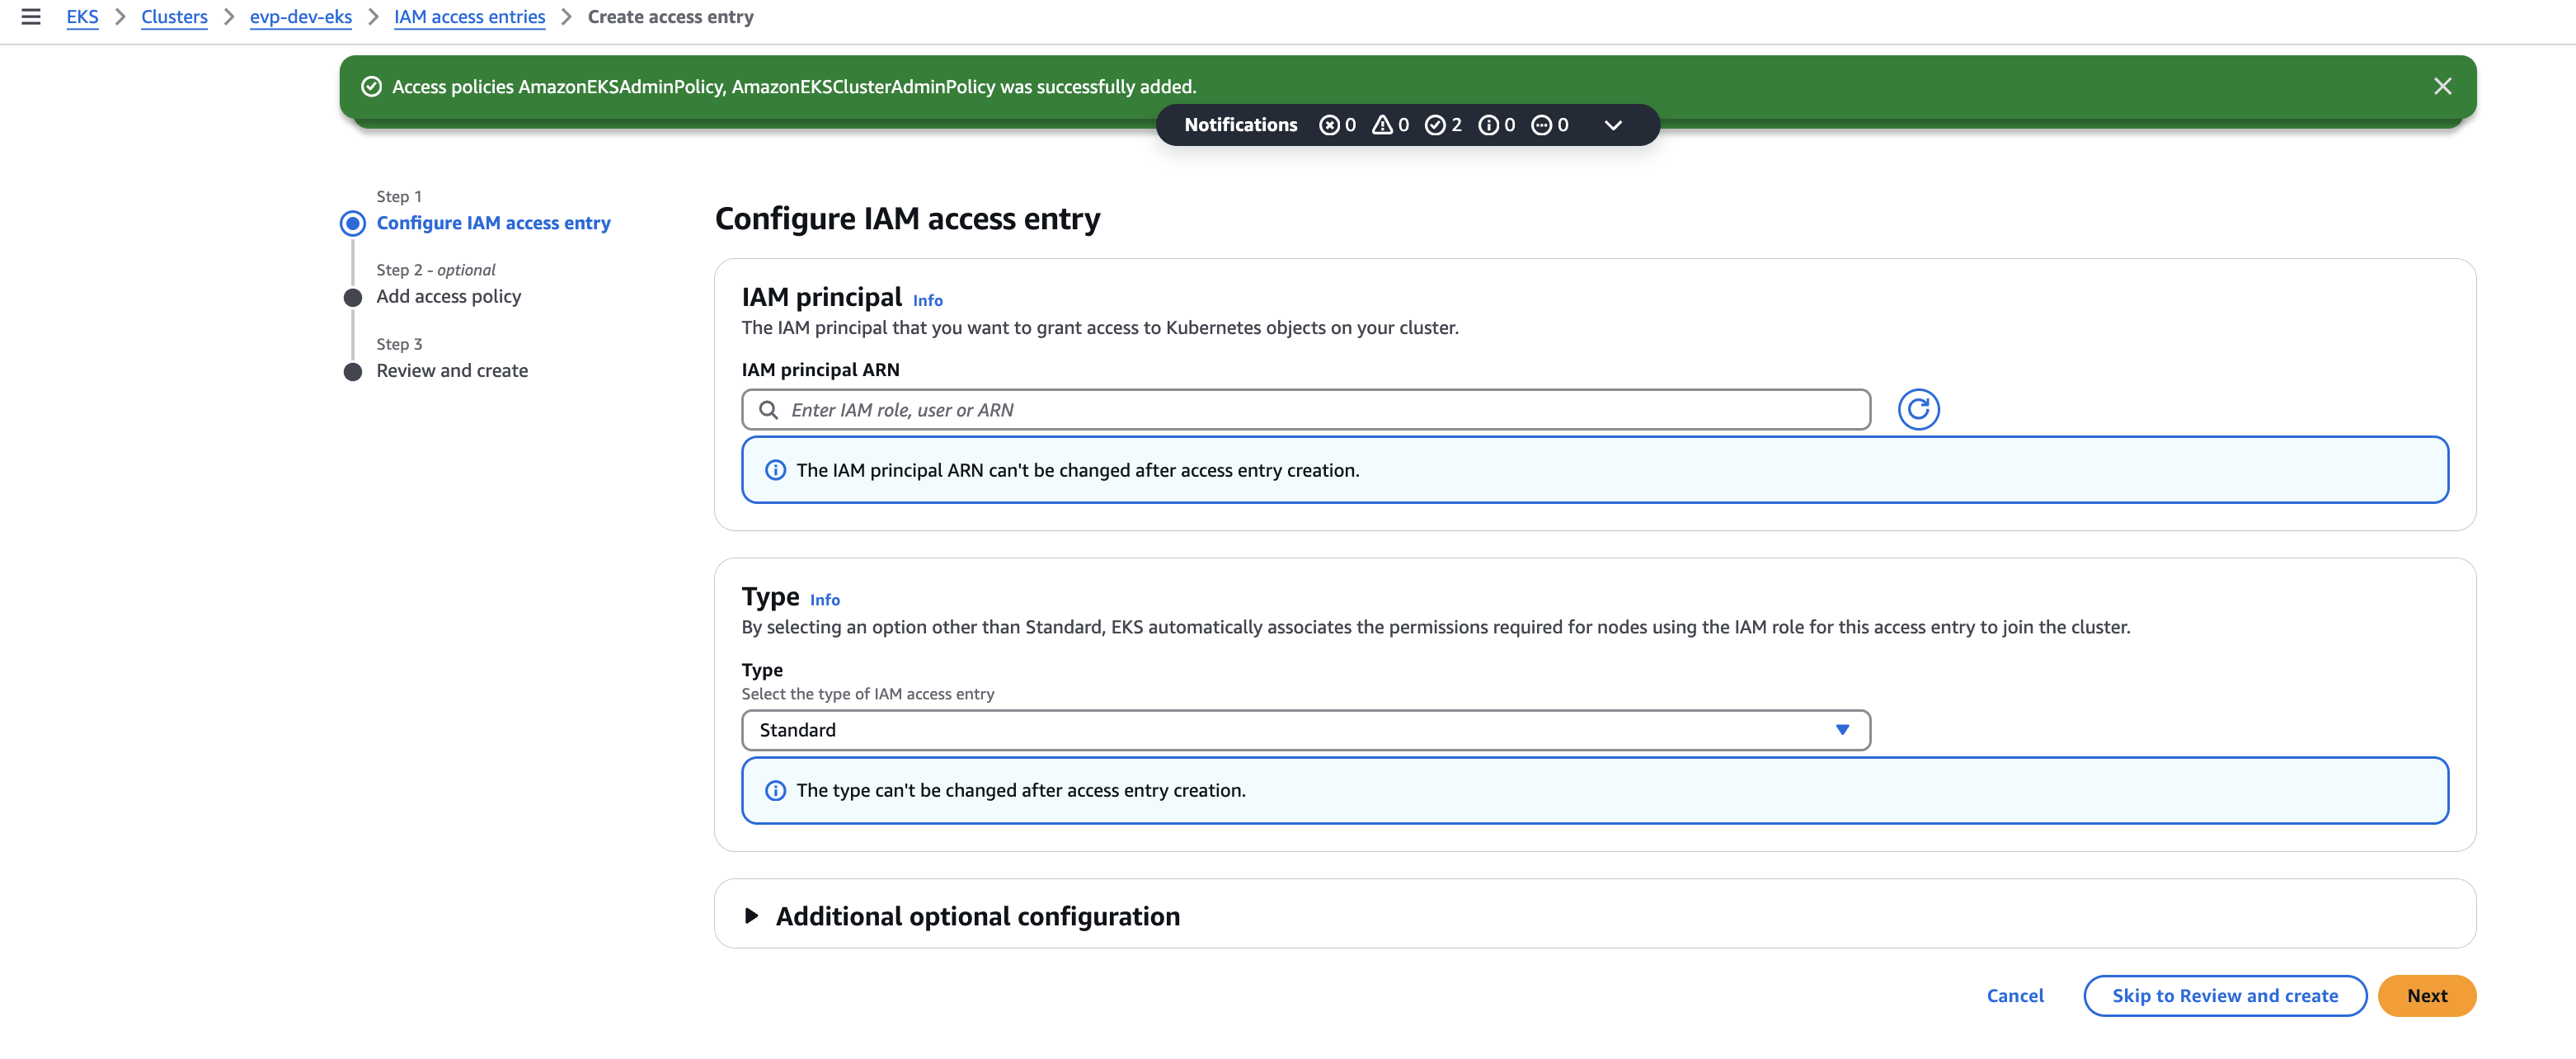Click the Cancel link
The height and width of the screenshot is (1059, 2576).
(2014, 995)
